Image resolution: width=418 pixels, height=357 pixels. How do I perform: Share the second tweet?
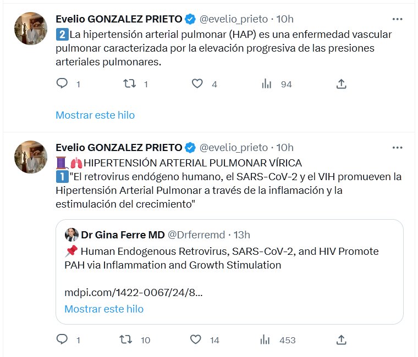(x=341, y=339)
